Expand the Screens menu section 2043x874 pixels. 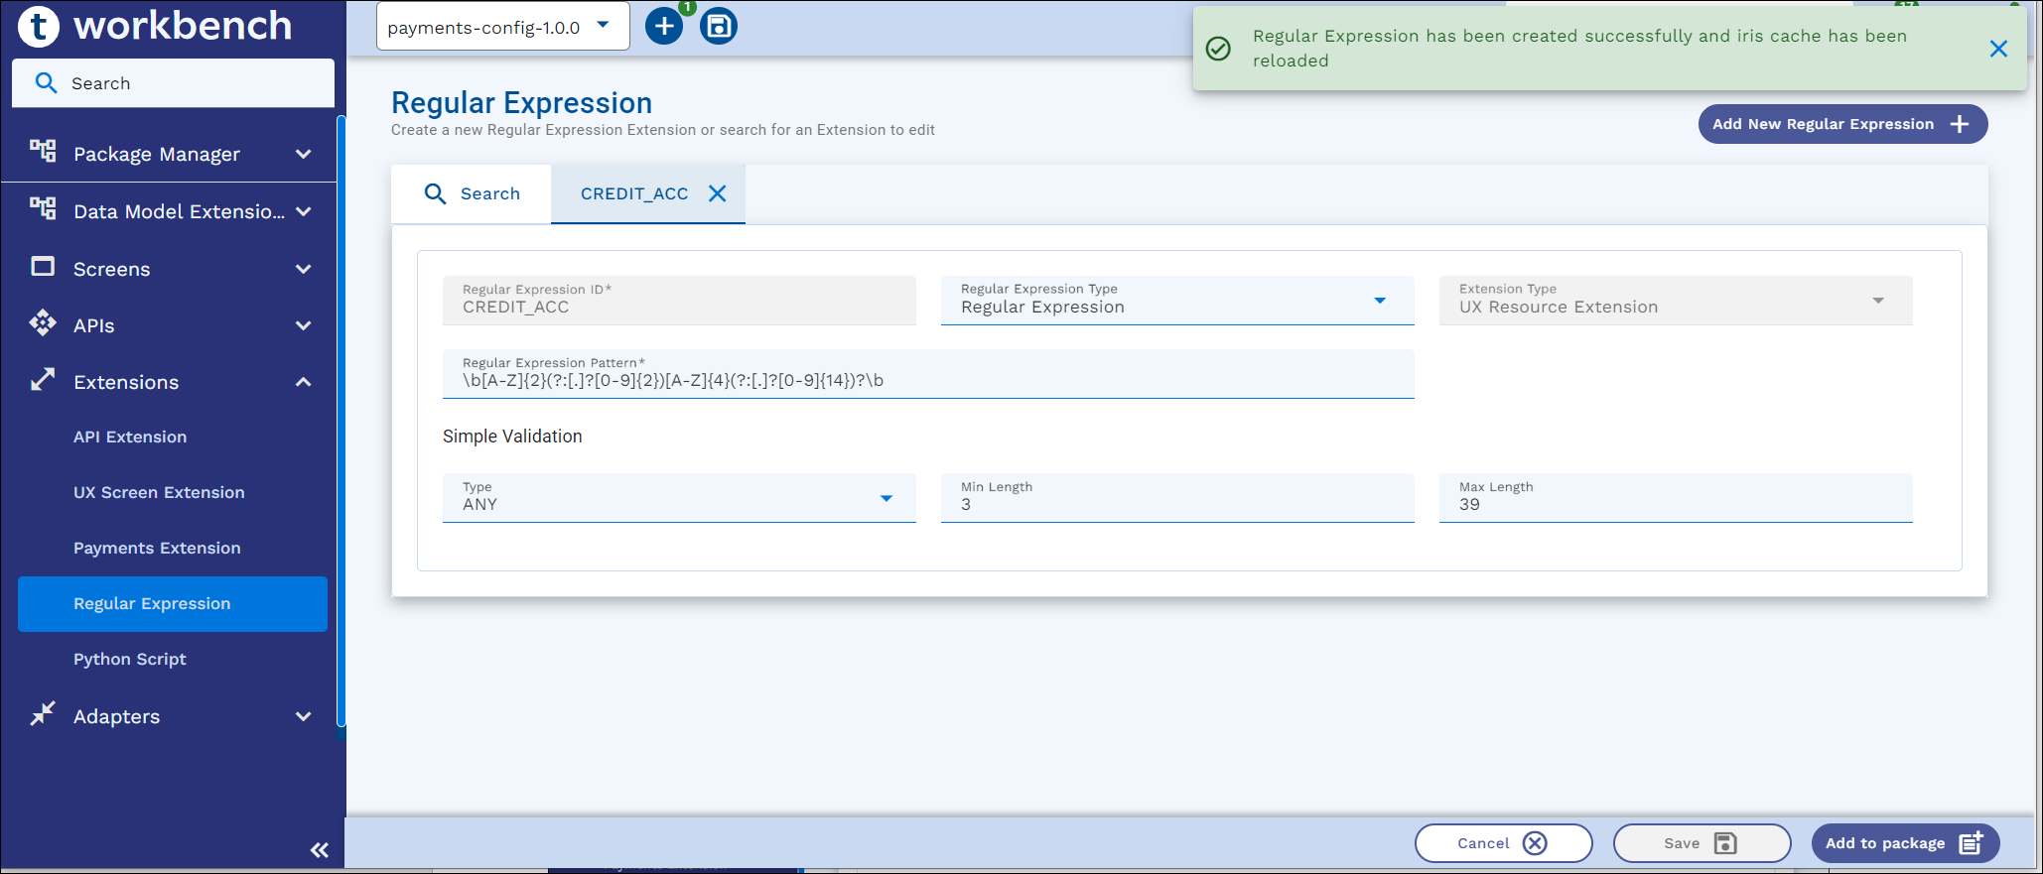click(303, 269)
